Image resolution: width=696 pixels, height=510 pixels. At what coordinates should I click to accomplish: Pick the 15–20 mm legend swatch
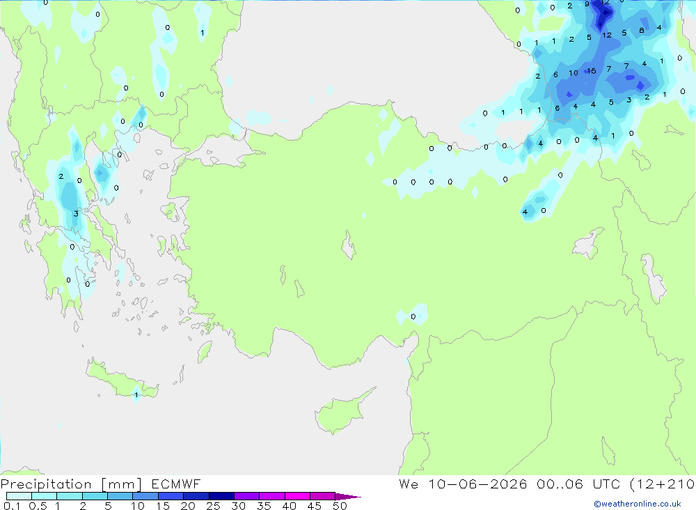pos(171,496)
